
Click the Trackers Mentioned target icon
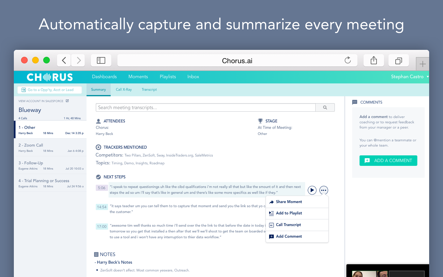tap(98, 147)
